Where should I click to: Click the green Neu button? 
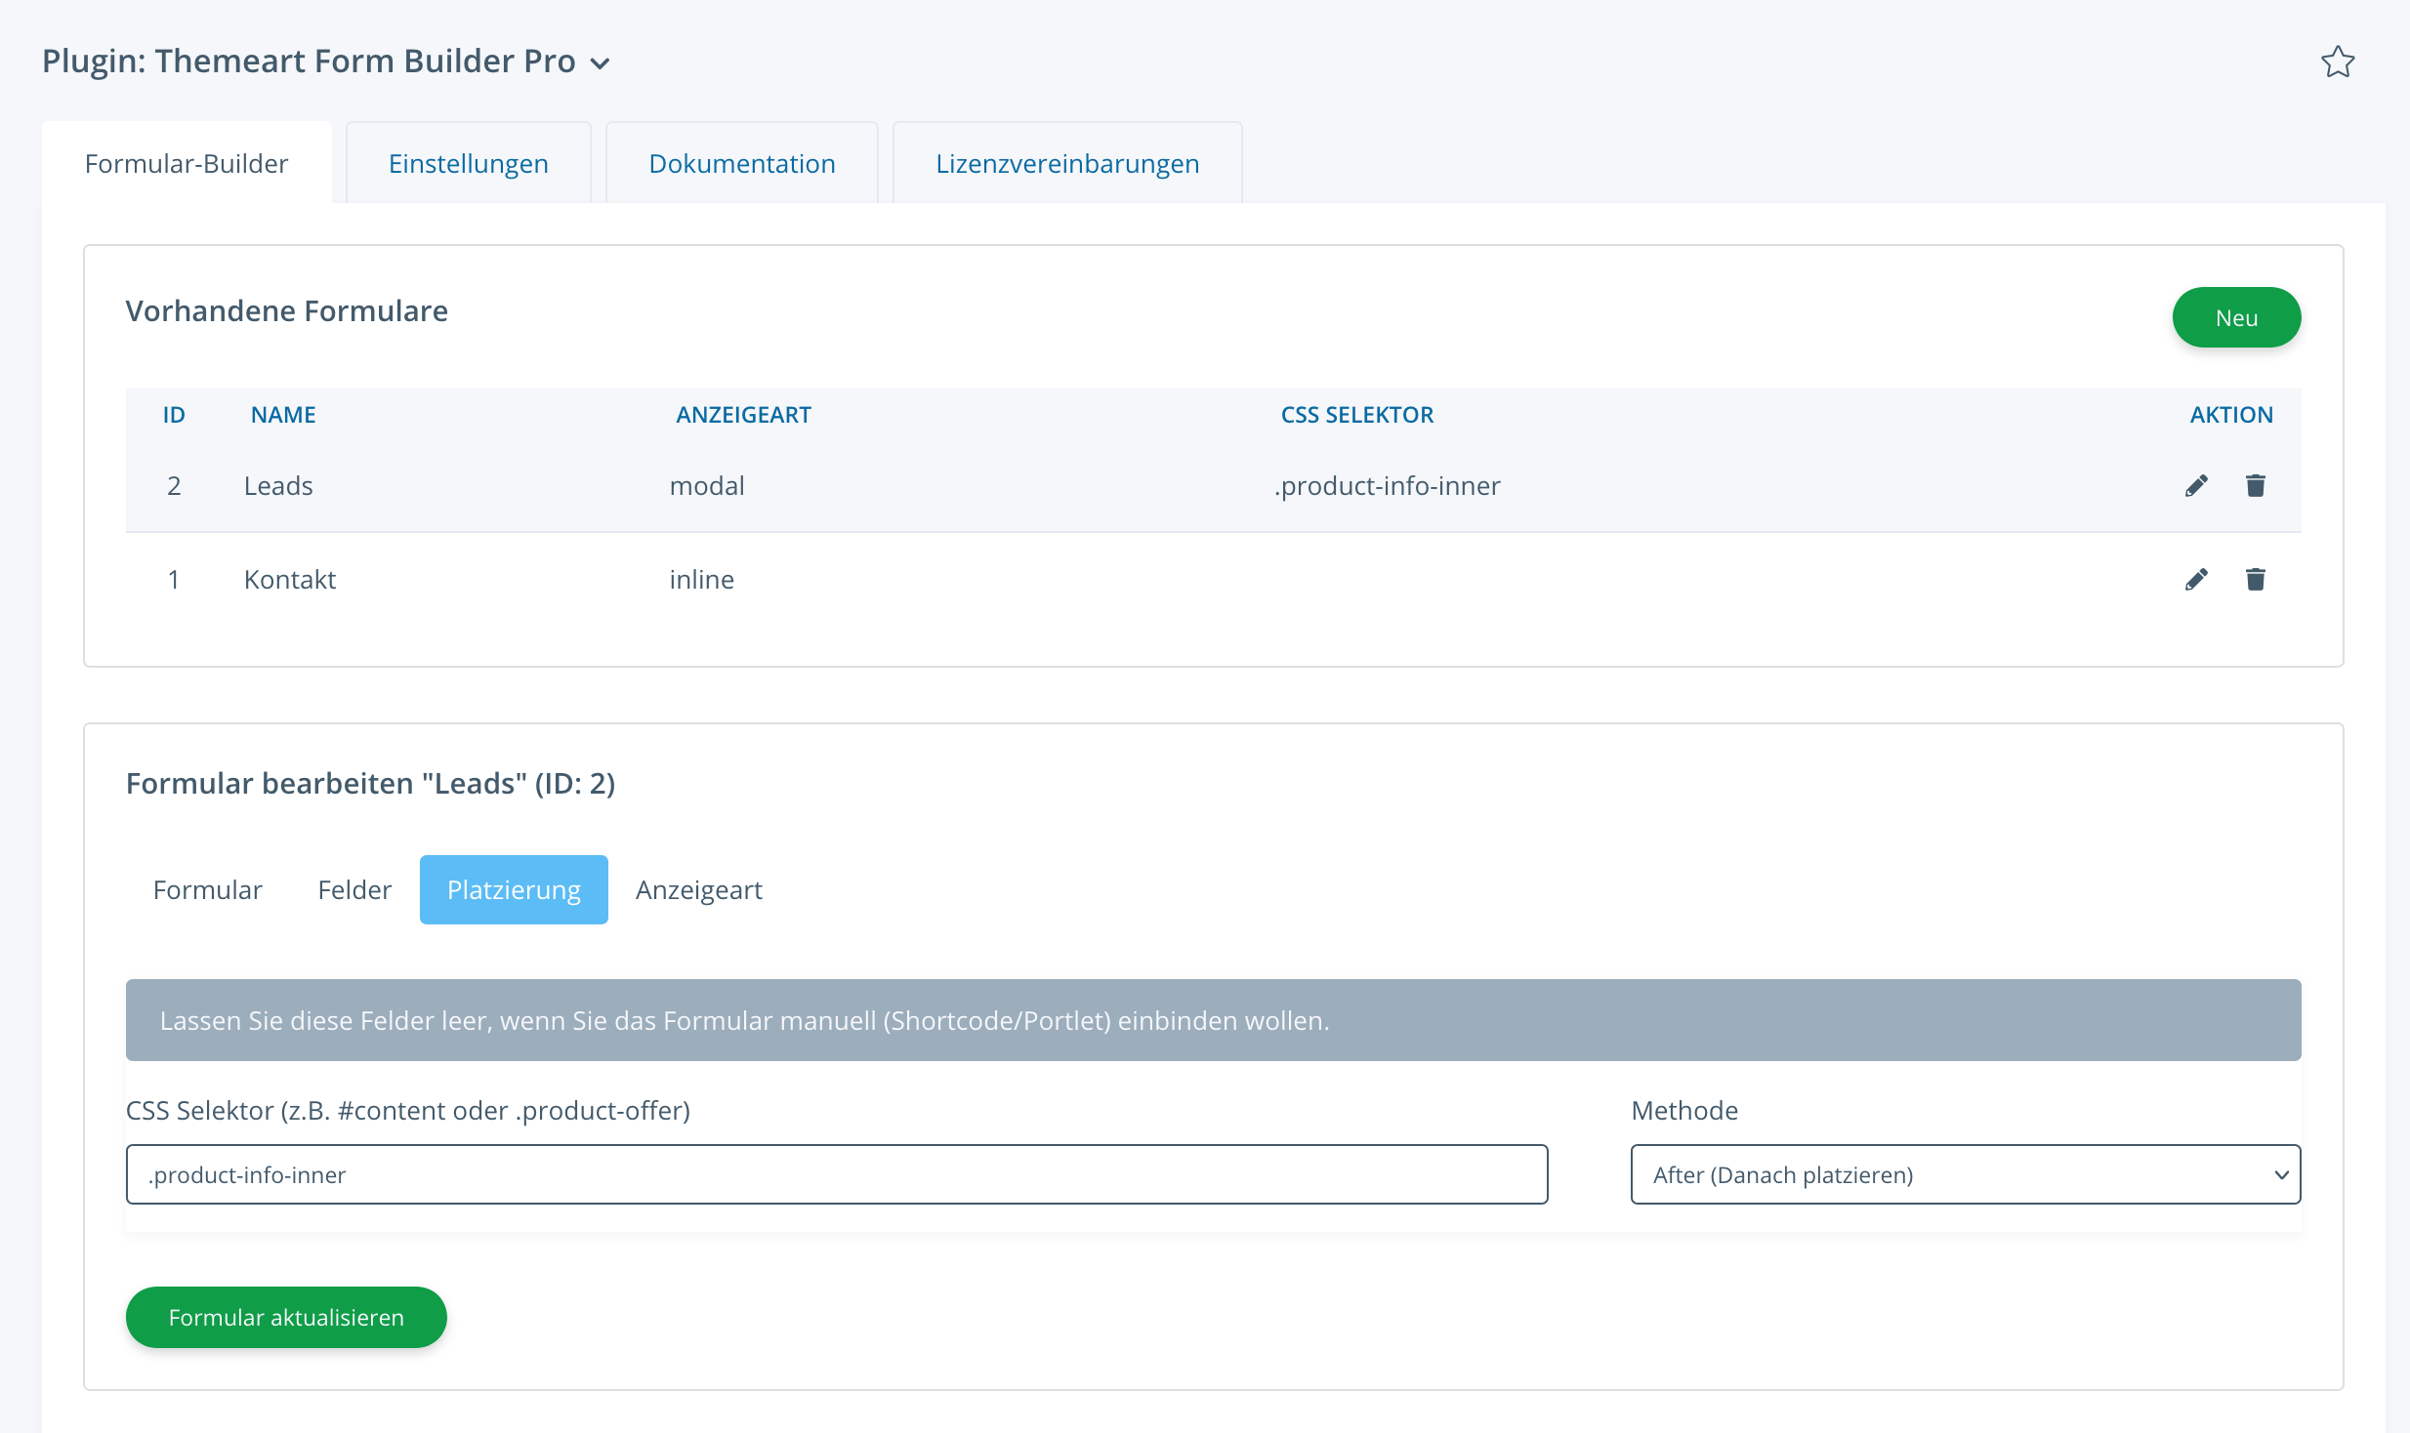pyautogui.click(x=2236, y=318)
